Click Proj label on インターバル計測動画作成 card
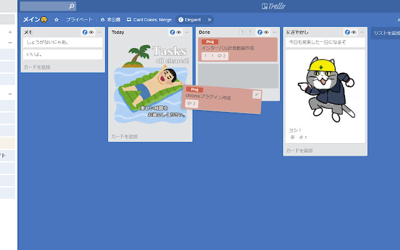 210,42
